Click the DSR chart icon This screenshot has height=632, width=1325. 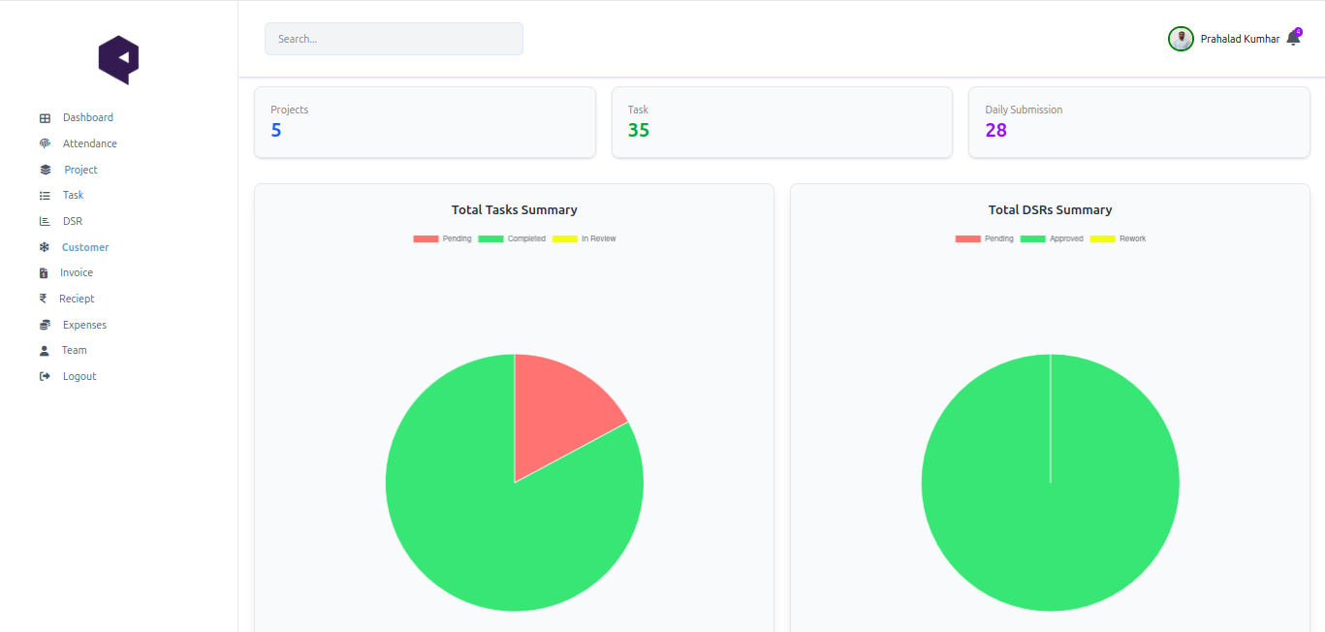(x=45, y=221)
